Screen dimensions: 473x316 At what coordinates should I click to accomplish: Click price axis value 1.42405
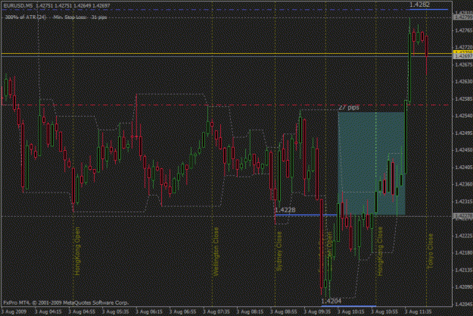pos(464,167)
